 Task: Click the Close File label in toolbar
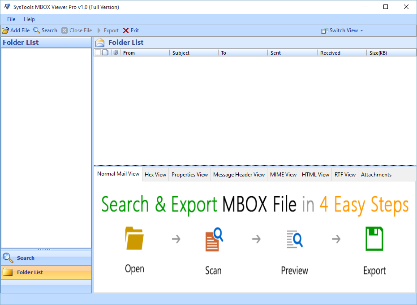click(x=81, y=30)
